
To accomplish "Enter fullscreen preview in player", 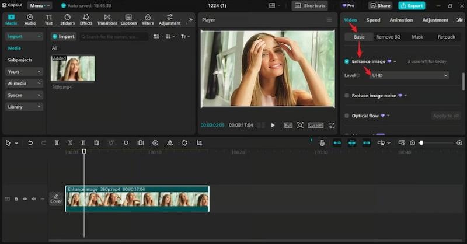I will click(332, 125).
